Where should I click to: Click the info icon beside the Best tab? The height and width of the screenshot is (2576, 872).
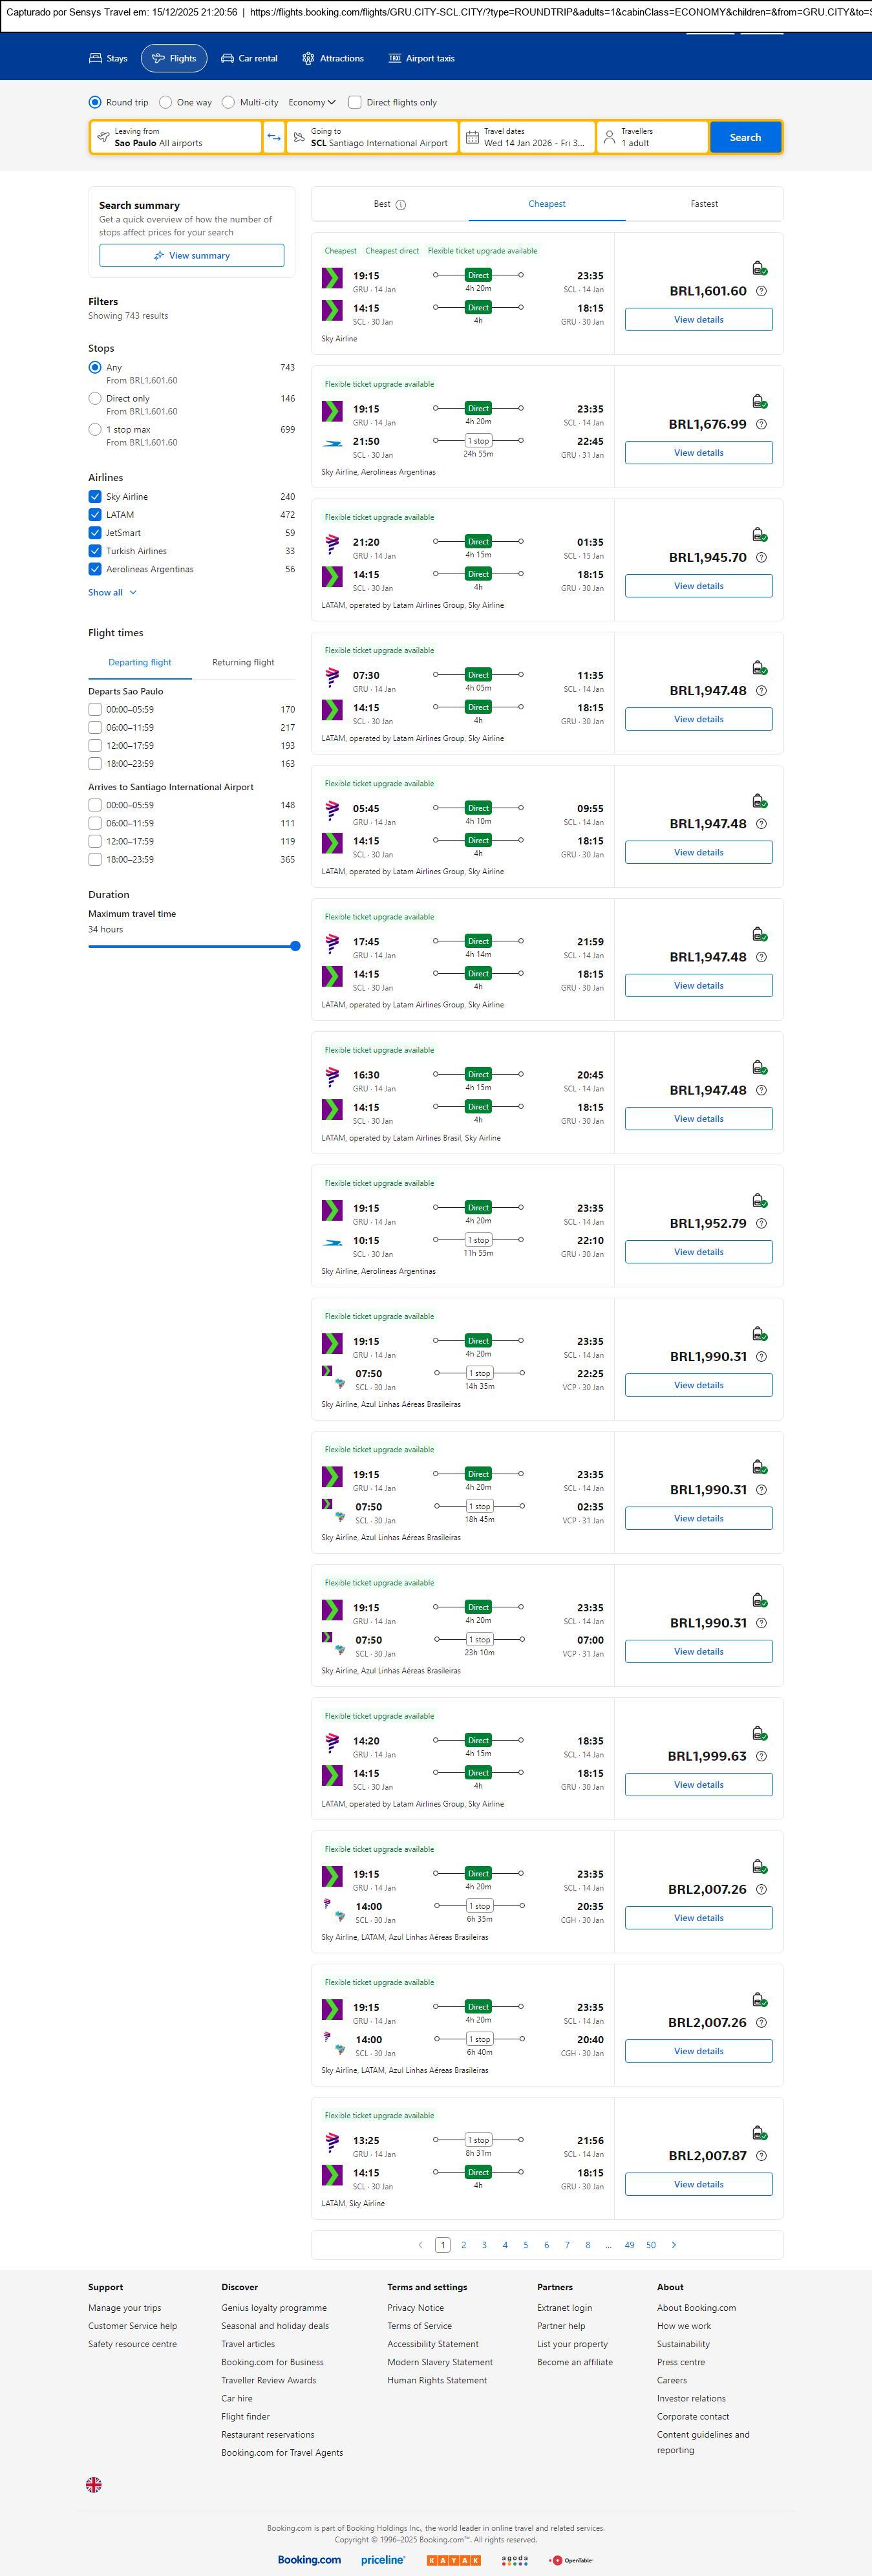pyautogui.click(x=401, y=205)
